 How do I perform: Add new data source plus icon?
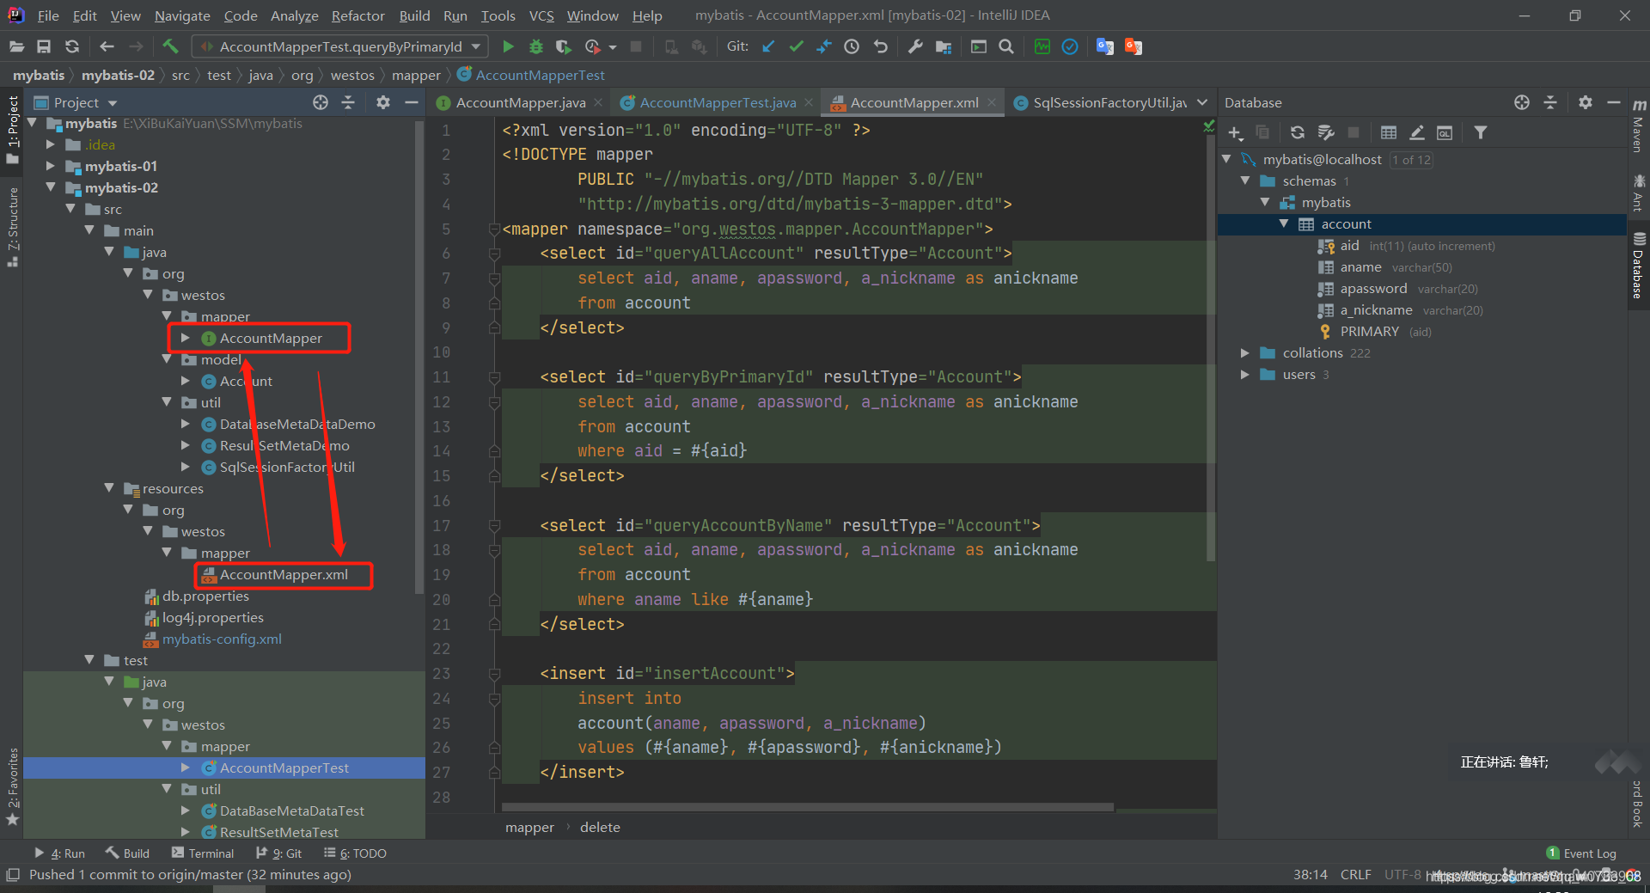1236,132
